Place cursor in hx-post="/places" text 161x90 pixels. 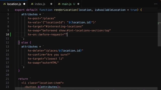click(42, 18)
